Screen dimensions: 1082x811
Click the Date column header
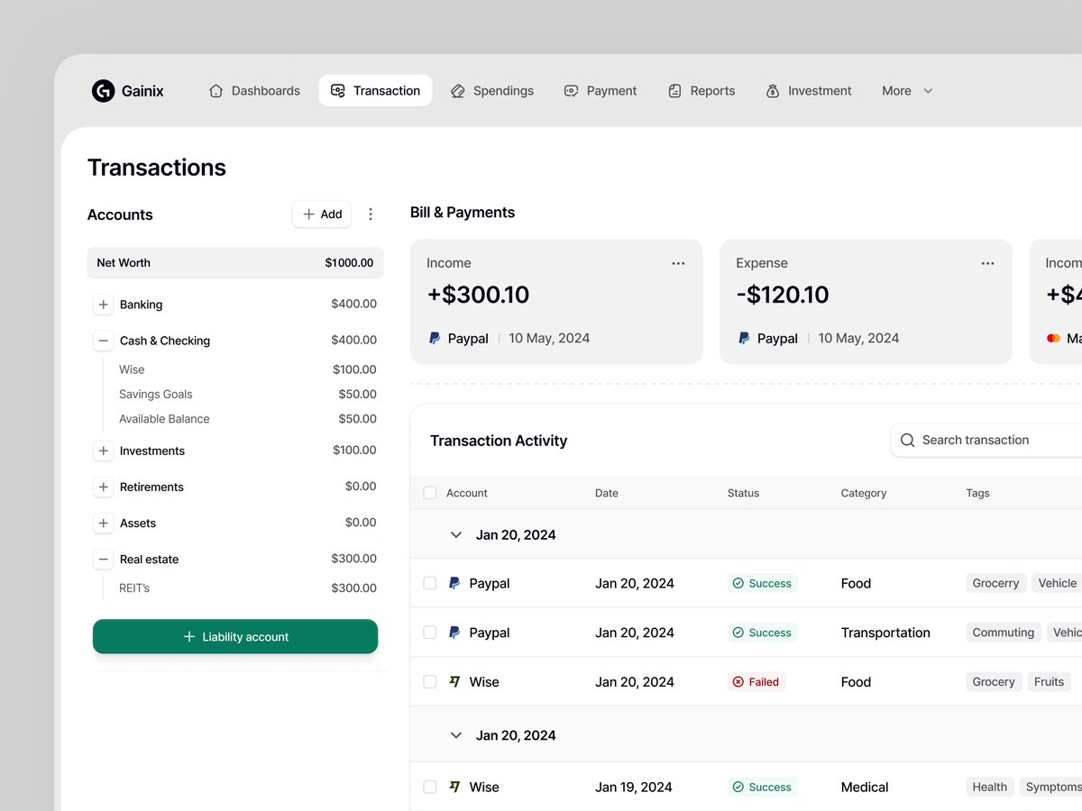607,493
